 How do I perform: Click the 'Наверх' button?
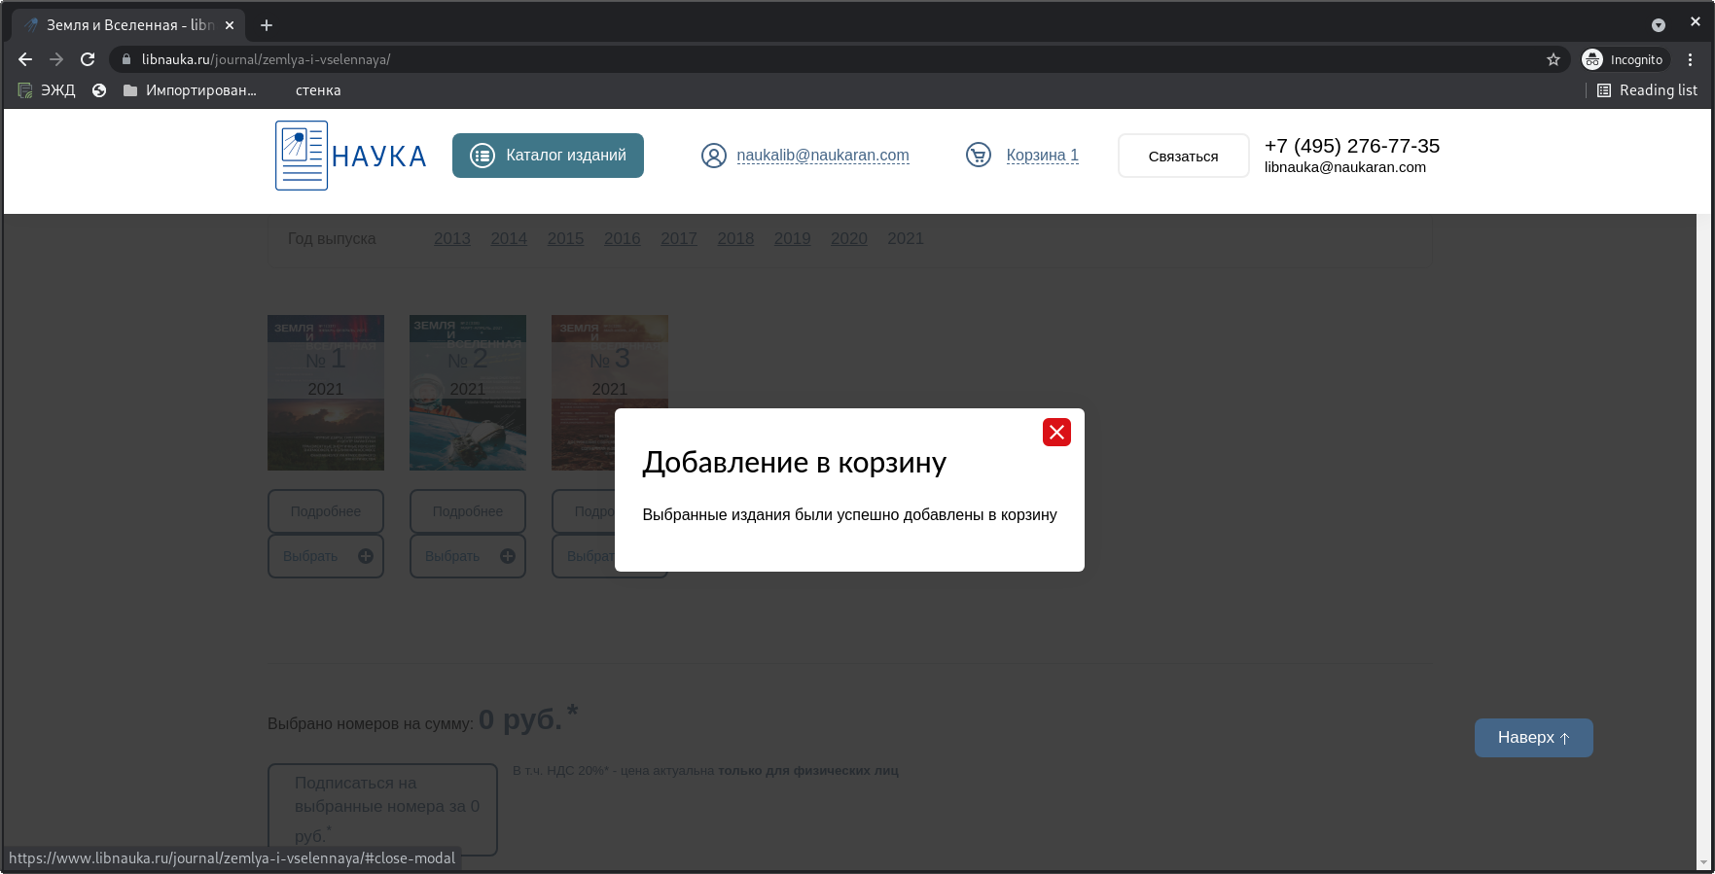(1533, 738)
